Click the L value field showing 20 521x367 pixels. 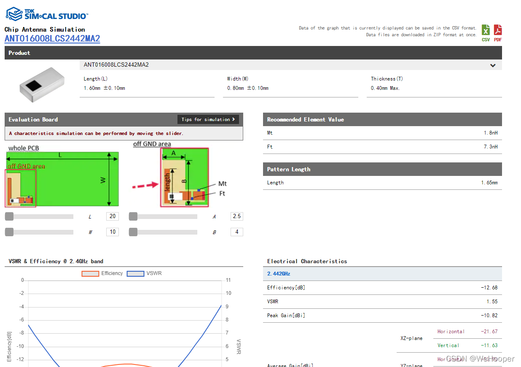(x=113, y=216)
